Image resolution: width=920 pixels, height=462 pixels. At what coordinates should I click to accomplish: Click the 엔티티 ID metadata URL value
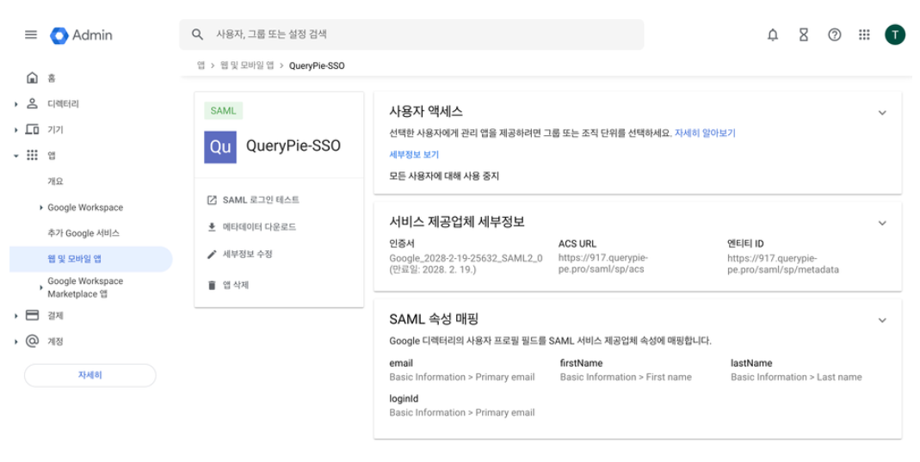pos(783,264)
